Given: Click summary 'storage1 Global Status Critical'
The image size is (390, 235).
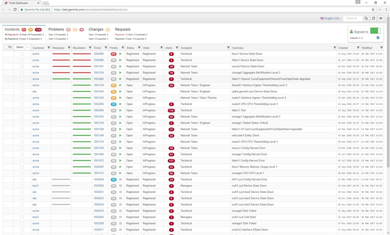Looking at the screenshot, I should pyautogui.click(x=250, y=123).
